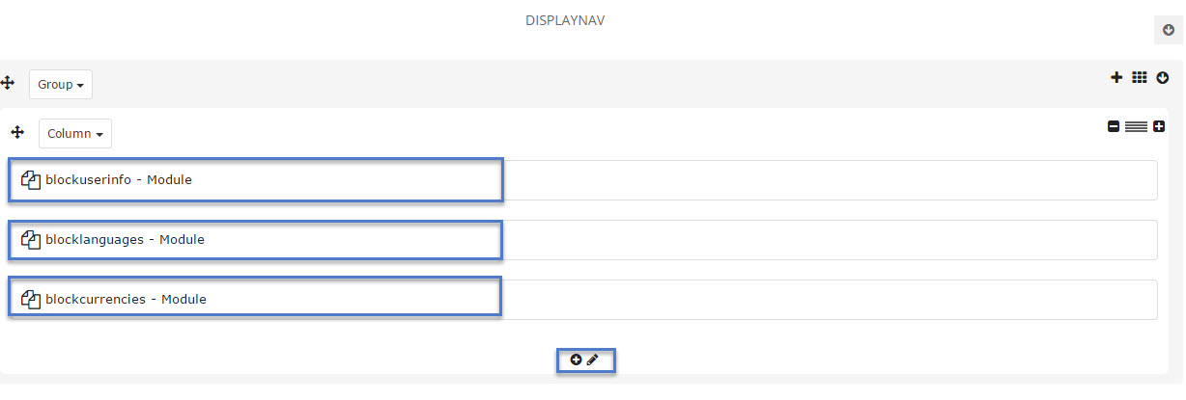The height and width of the screenshot is (400, 1186).
Task: Click the DISPLAYNAV heading
Action: point(565,20)
